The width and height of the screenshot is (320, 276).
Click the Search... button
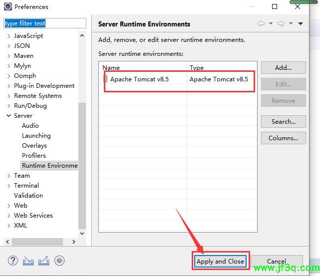click(283, 121)
